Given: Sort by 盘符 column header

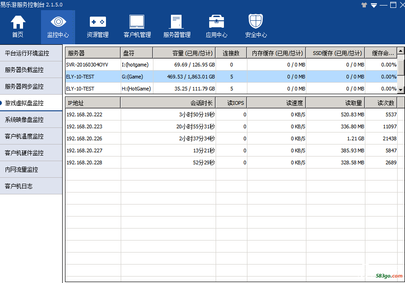Looking at the screenshot, I should 137,53.
